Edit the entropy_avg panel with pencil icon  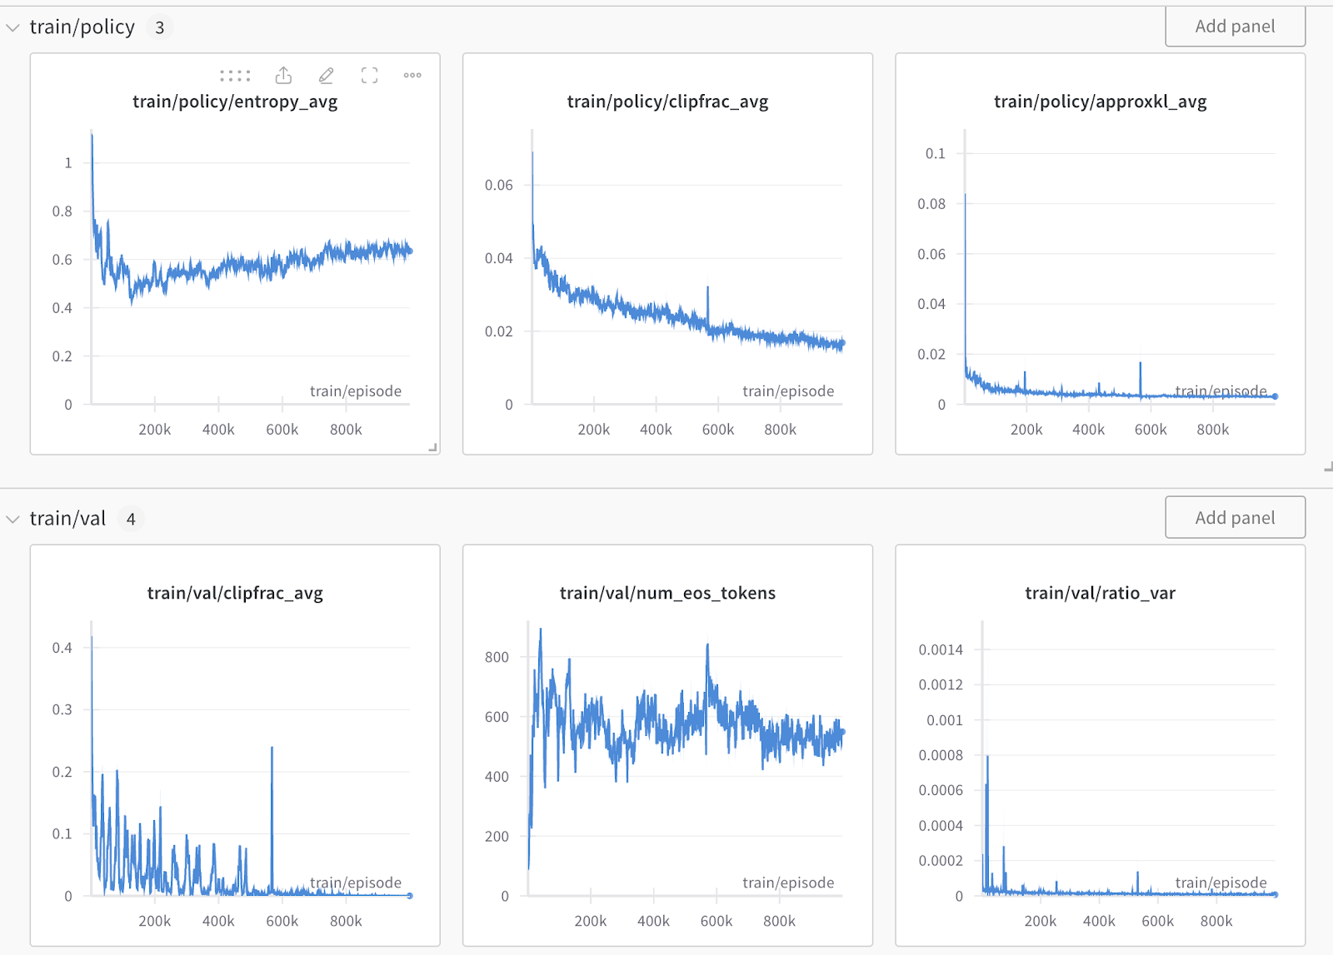point(327,76)
